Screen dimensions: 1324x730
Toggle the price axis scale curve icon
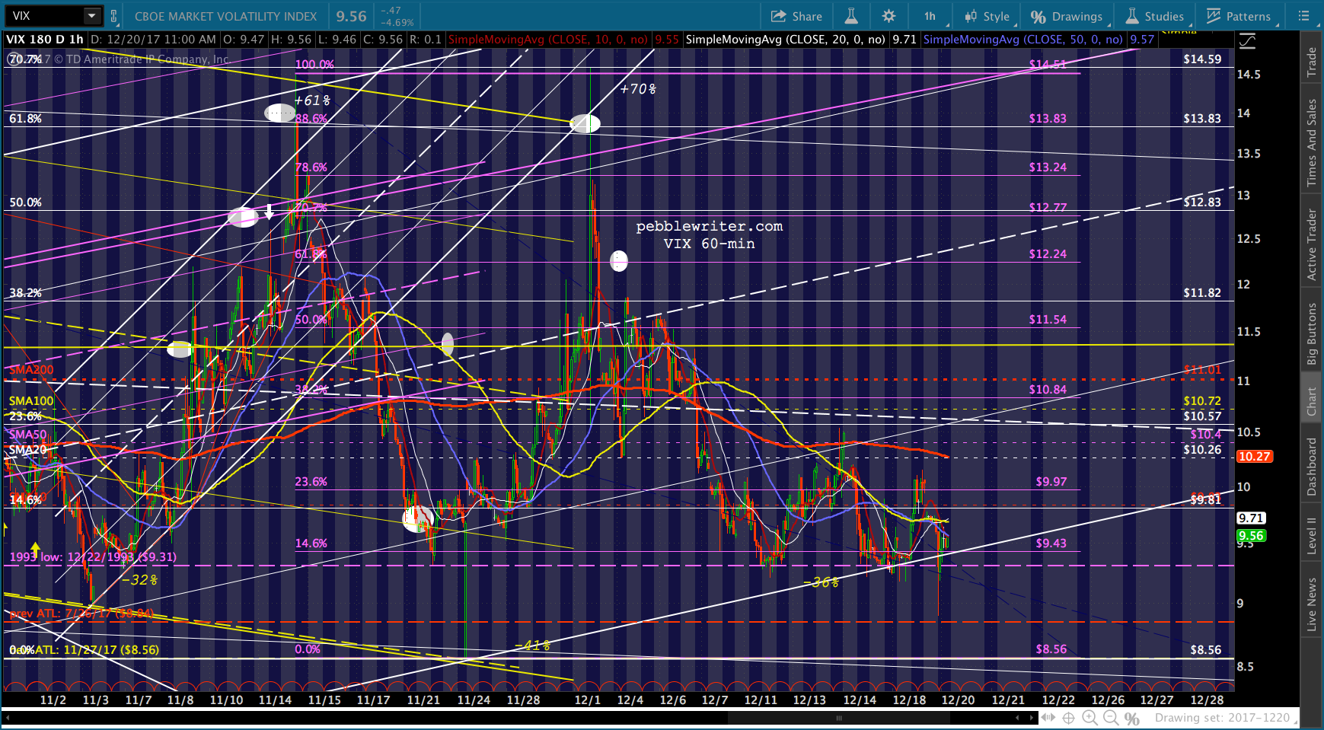1247,41
